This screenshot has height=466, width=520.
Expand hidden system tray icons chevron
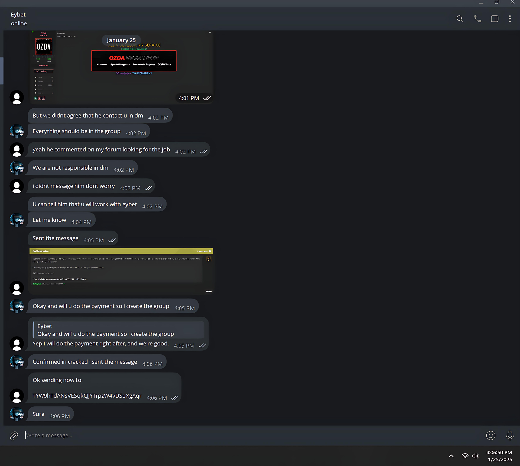click(451, 456)
